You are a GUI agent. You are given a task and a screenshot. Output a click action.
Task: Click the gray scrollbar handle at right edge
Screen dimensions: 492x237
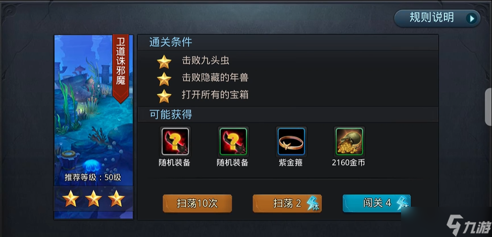(x=488, y=106)
